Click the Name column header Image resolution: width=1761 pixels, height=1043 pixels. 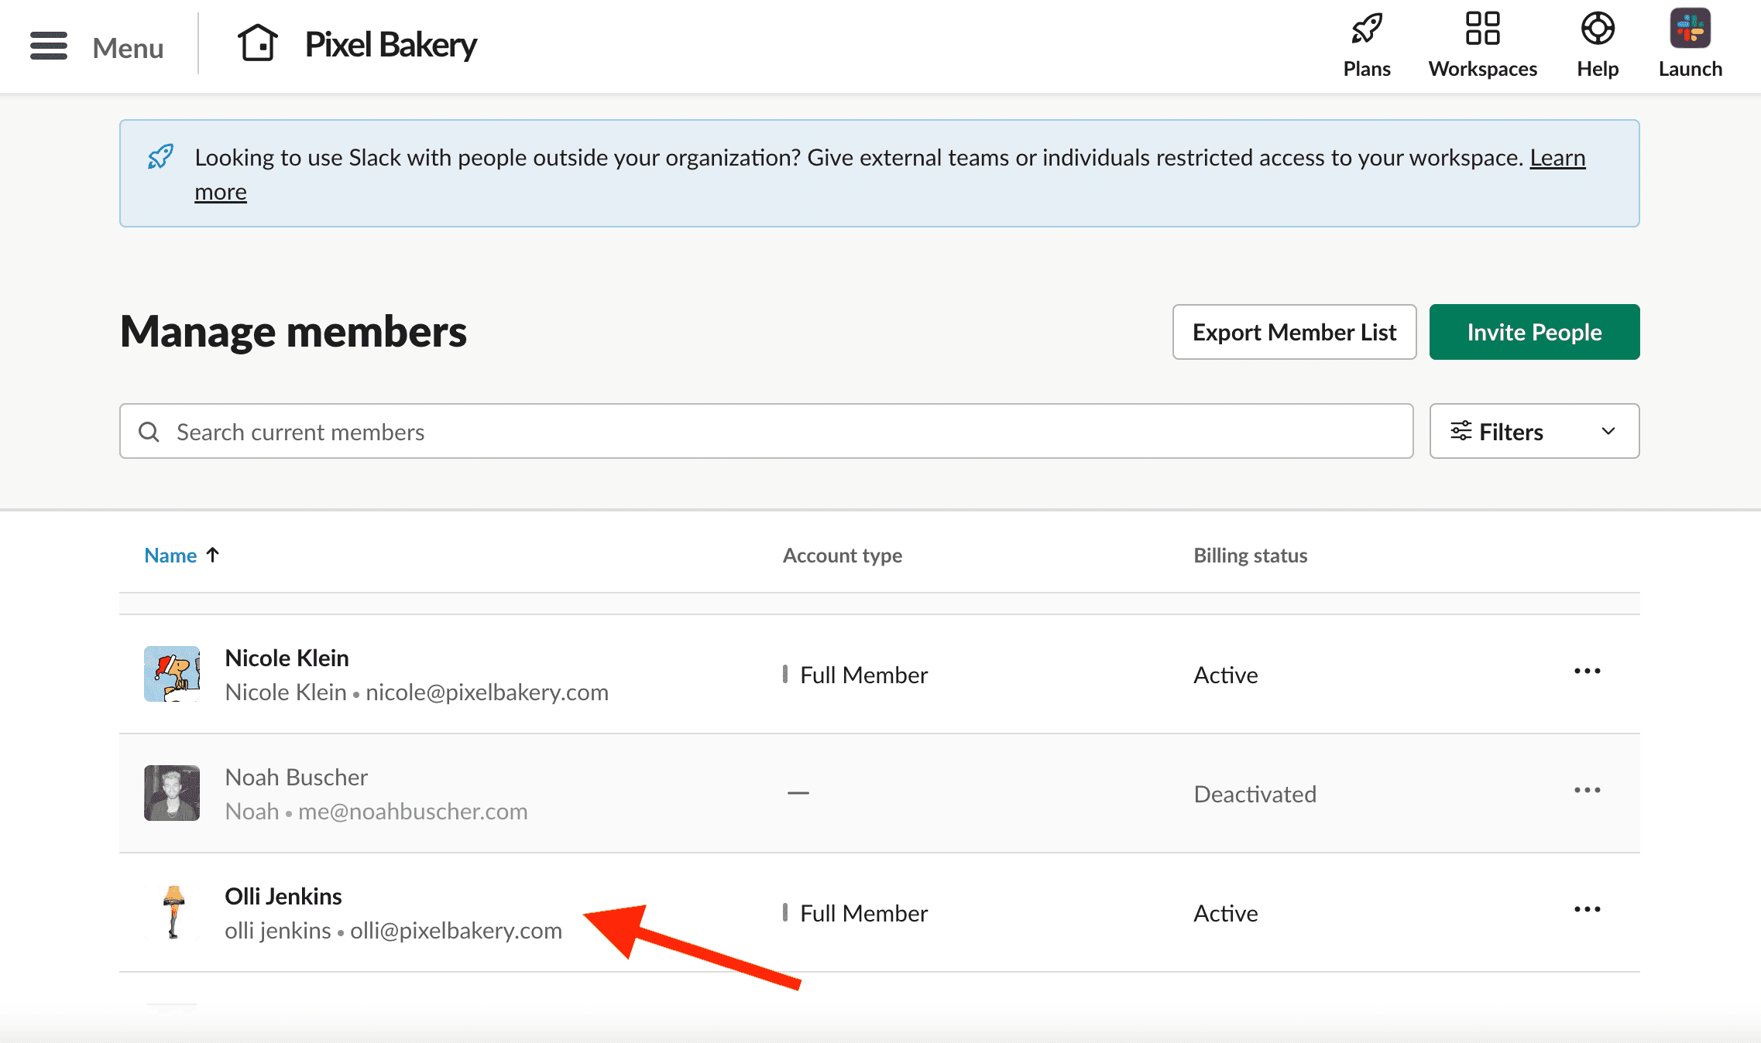pos(170,556)
